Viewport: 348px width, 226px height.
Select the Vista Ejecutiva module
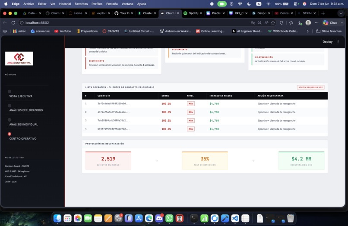coord(21,96)
